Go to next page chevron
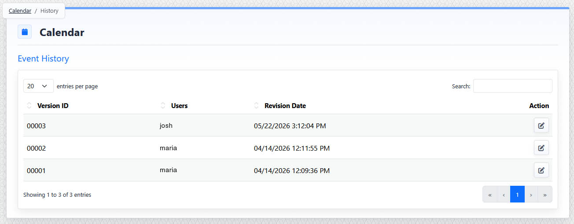This screenshot has height=224, width=574. point(531,194)
